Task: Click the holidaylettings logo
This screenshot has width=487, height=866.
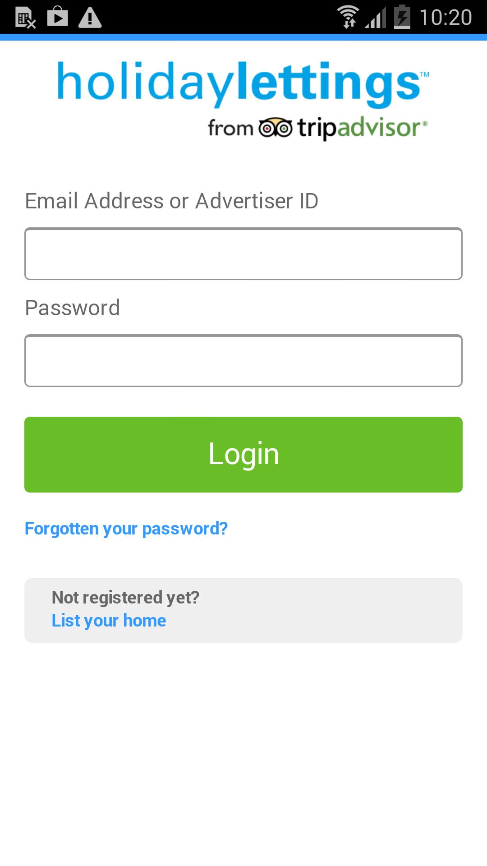Action: coord(243,83)
